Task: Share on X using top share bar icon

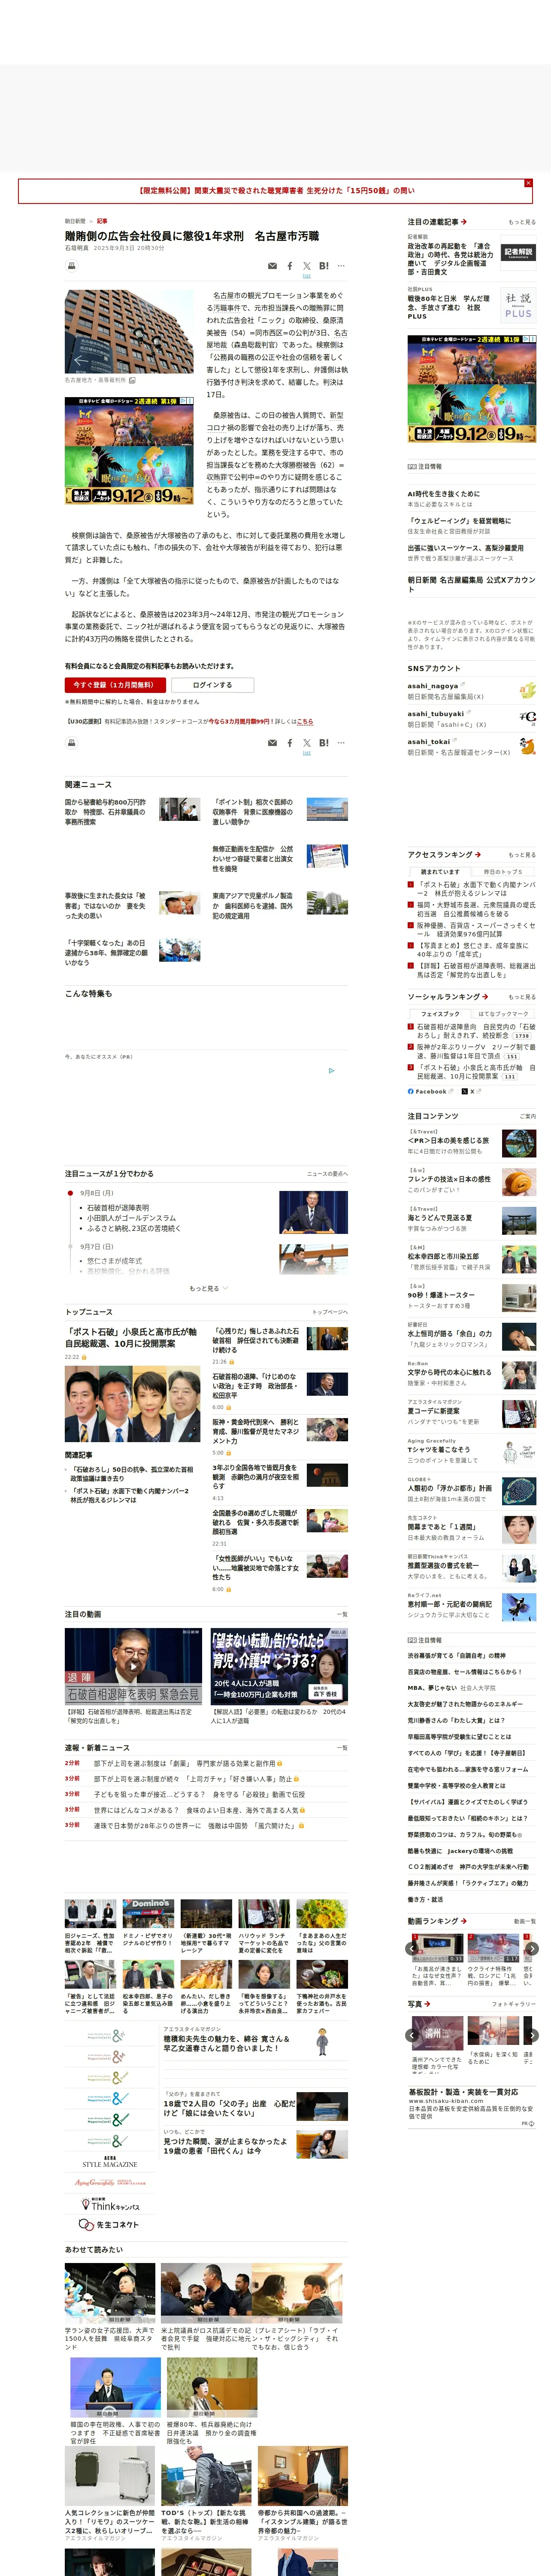Action: (x=306, y=266)
